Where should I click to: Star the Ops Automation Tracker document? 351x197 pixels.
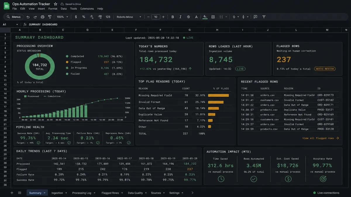pos(56,4)
